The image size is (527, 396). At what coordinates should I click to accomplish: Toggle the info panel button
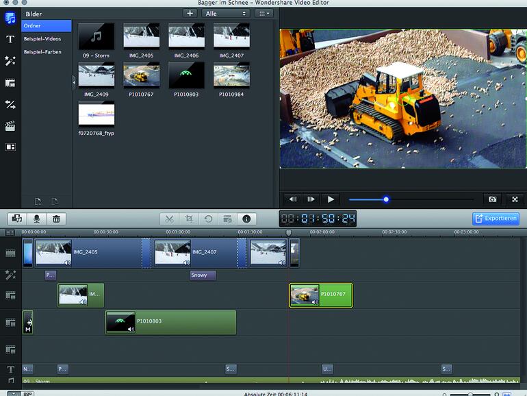[x=246, y=219]
